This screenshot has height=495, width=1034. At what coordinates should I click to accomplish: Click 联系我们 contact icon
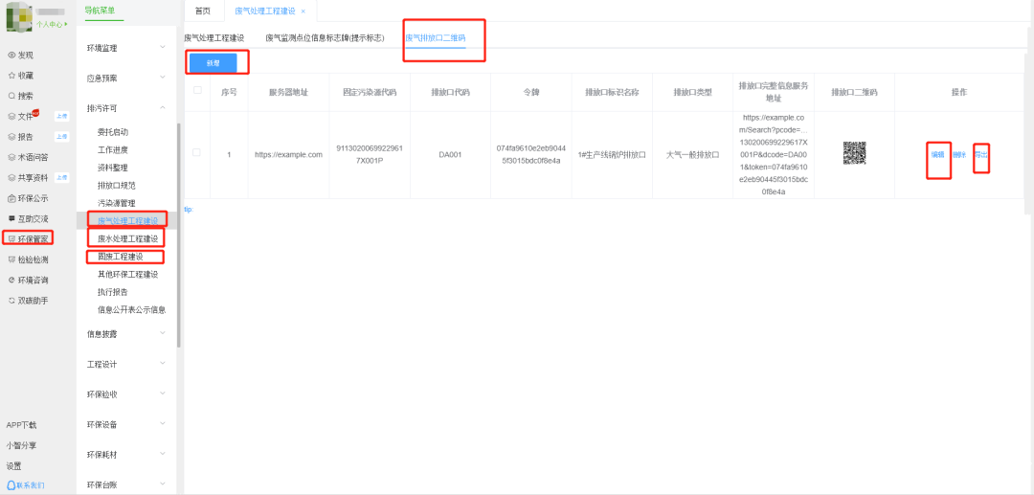[25, 485]
